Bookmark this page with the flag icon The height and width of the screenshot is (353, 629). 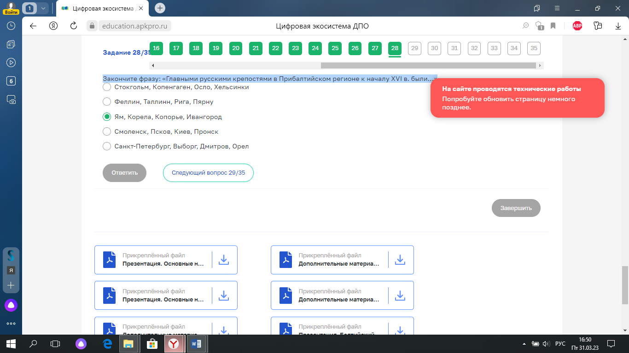[x=553, y=26]
